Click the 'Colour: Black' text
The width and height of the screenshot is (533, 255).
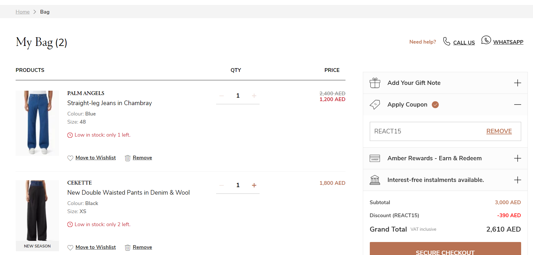pos(83,203)
